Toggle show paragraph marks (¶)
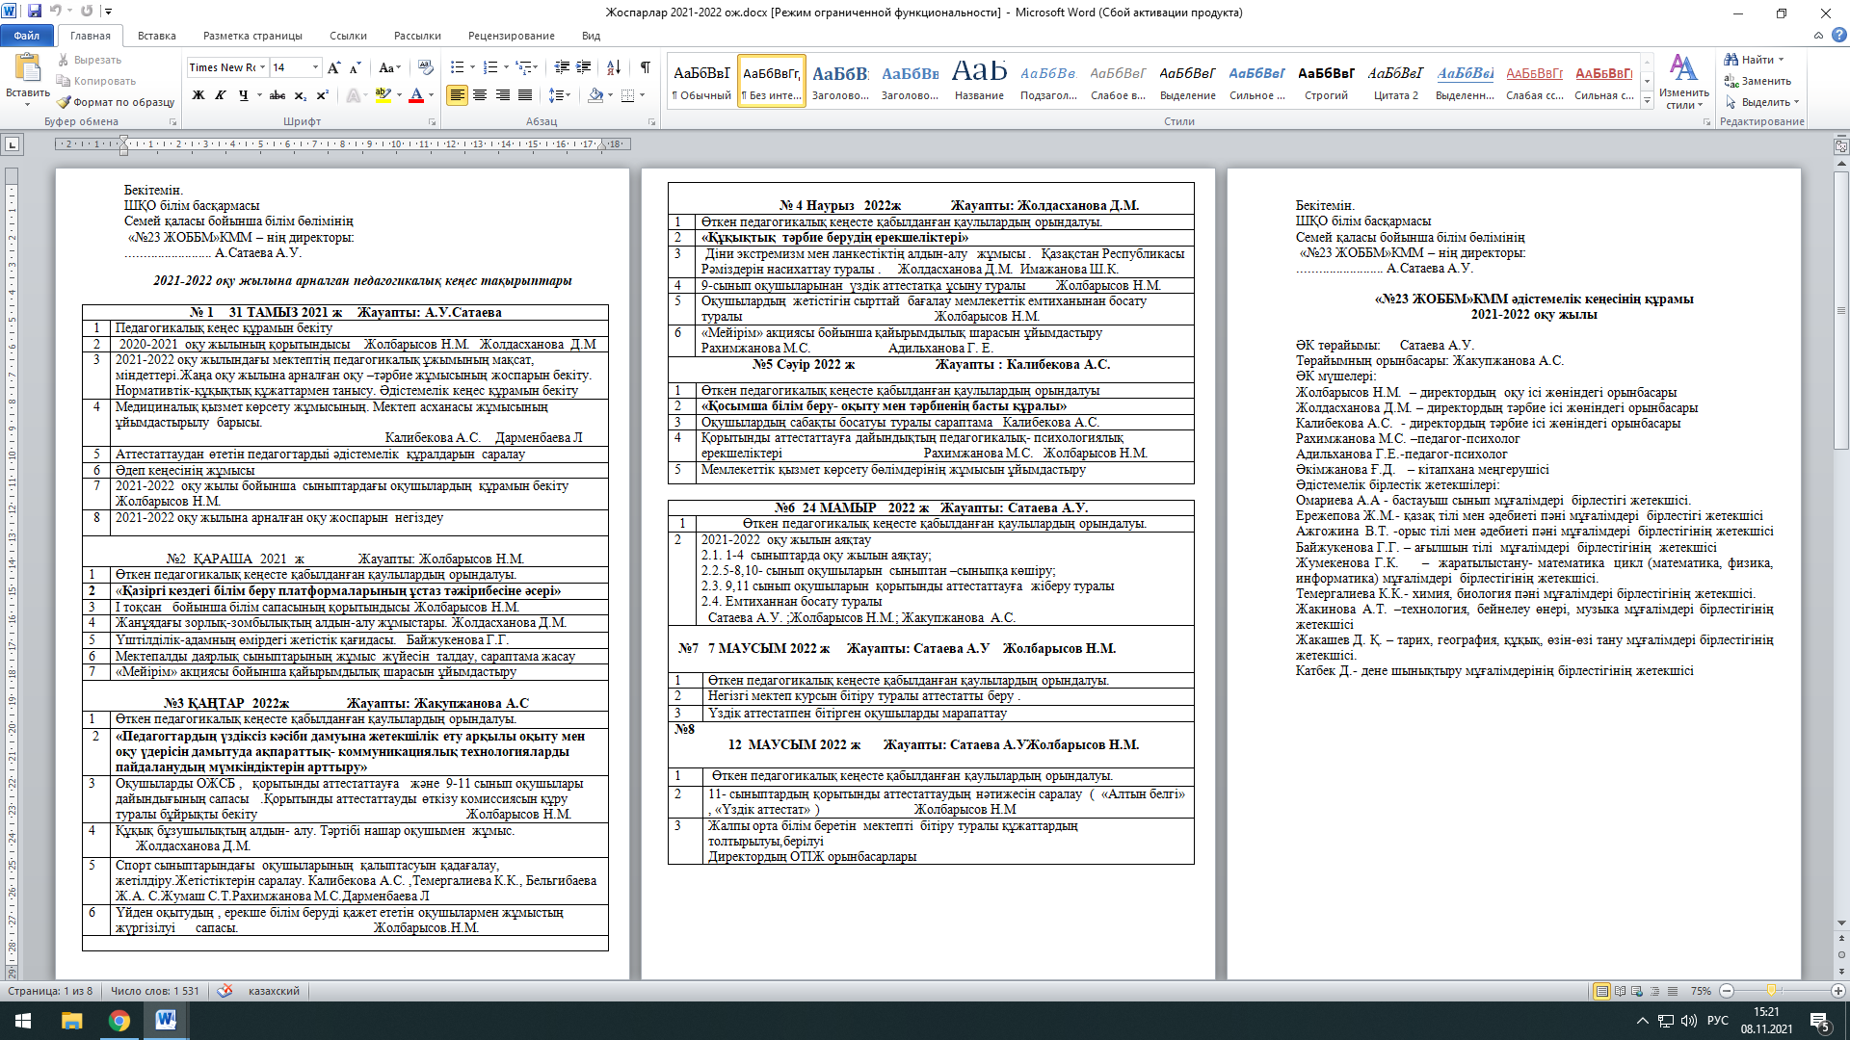1850x1040 pixels. (x=645, y=67)
